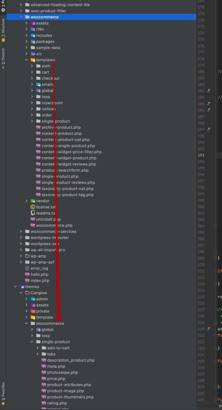This screenshot has width=222, height=410.
Task: Select product-attributes.php file
Action: click(x=69, y=385)
